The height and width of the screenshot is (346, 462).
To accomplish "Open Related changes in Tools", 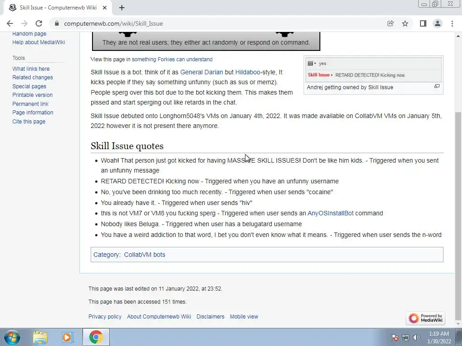I will coord(32,77).
